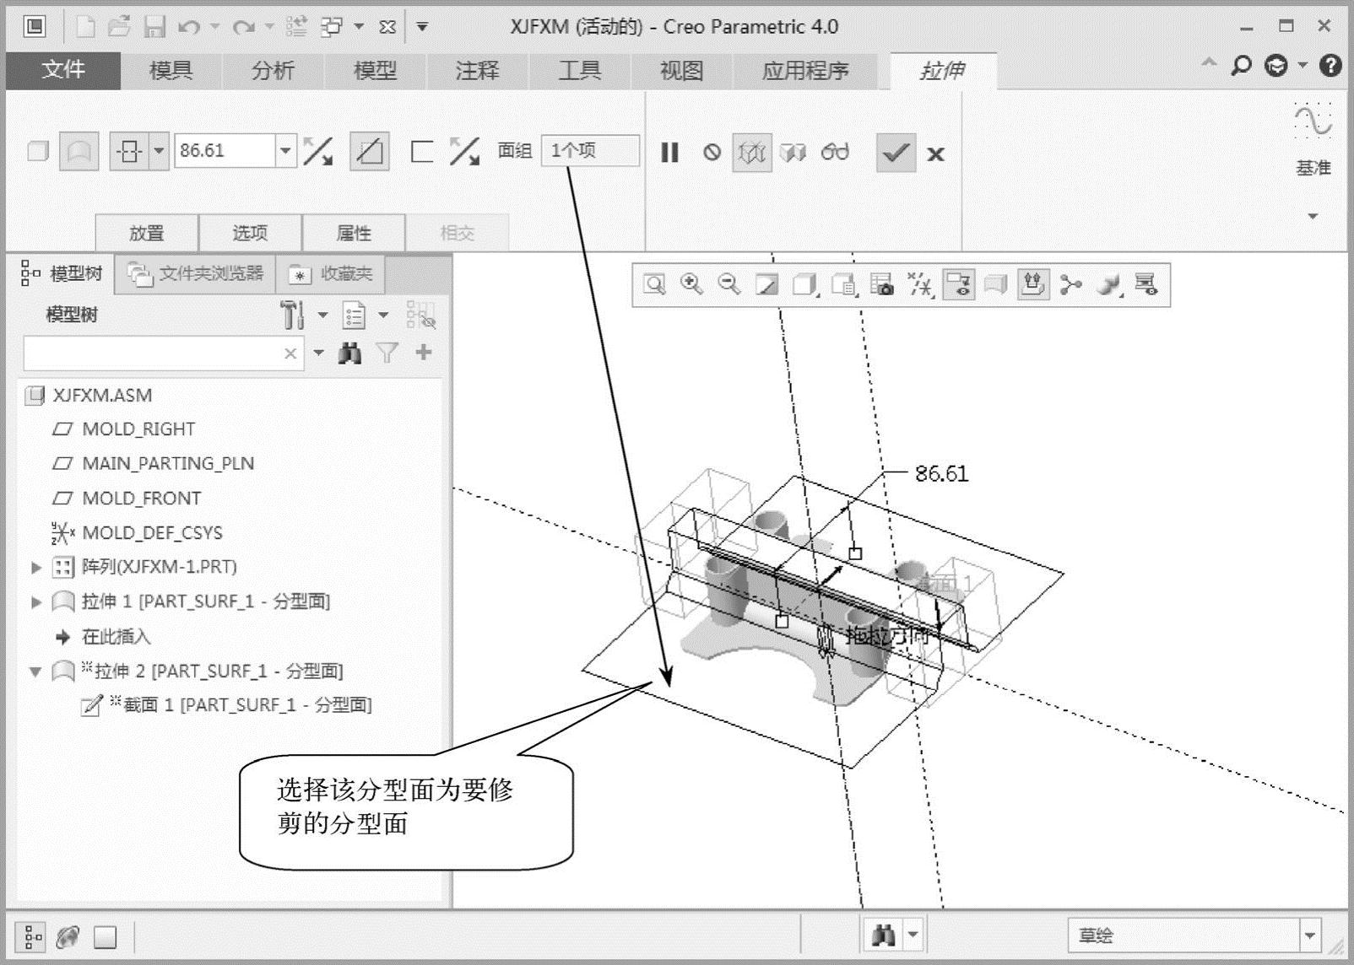Viewport: 1354px width, 965px height.
Task: Switch to the 文件夹浏览器 tab
Action: [196, 273]
